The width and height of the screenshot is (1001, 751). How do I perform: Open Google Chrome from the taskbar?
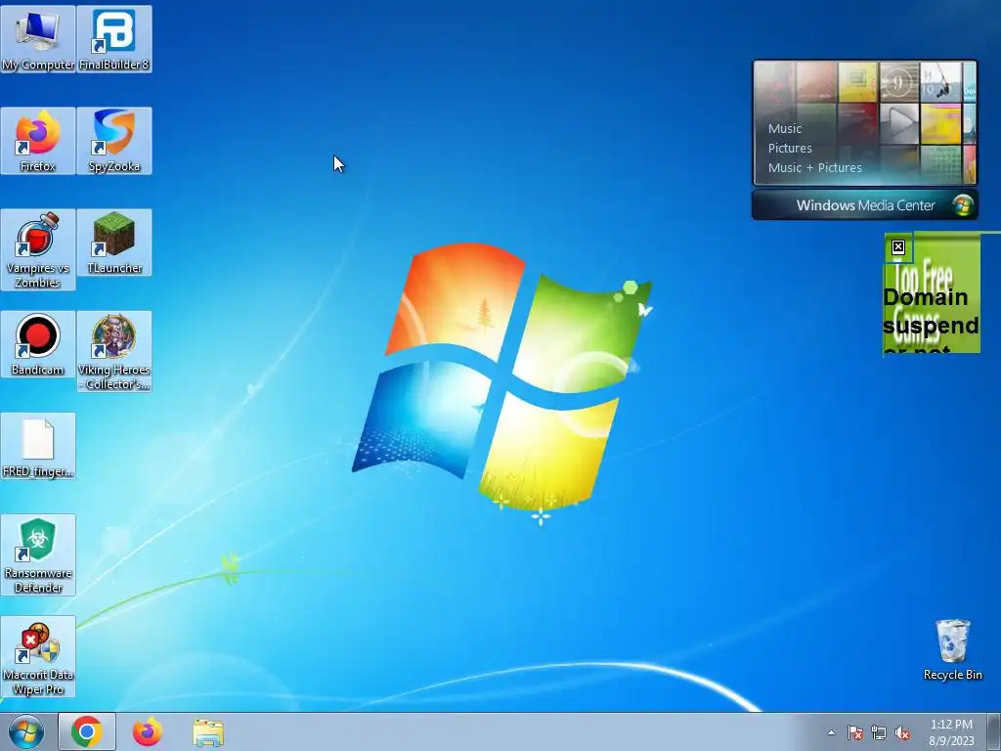coord(87,731)
